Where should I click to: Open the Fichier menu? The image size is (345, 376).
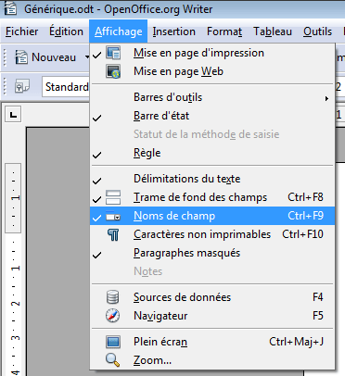pos(21,31)
